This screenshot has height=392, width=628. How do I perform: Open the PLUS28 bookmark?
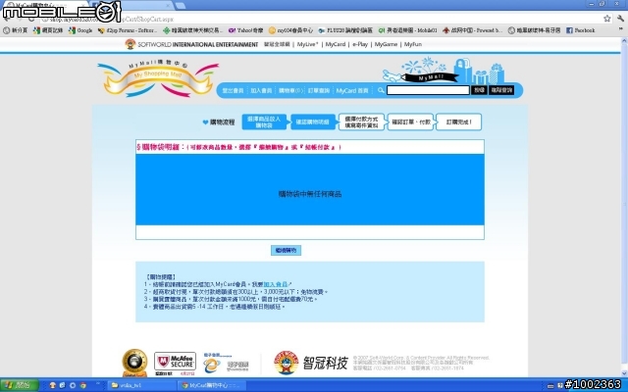pos(345,30)
